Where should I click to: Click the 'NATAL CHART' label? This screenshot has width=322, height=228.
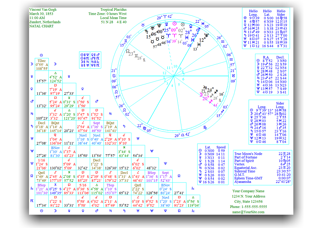(x=41, y=26)
